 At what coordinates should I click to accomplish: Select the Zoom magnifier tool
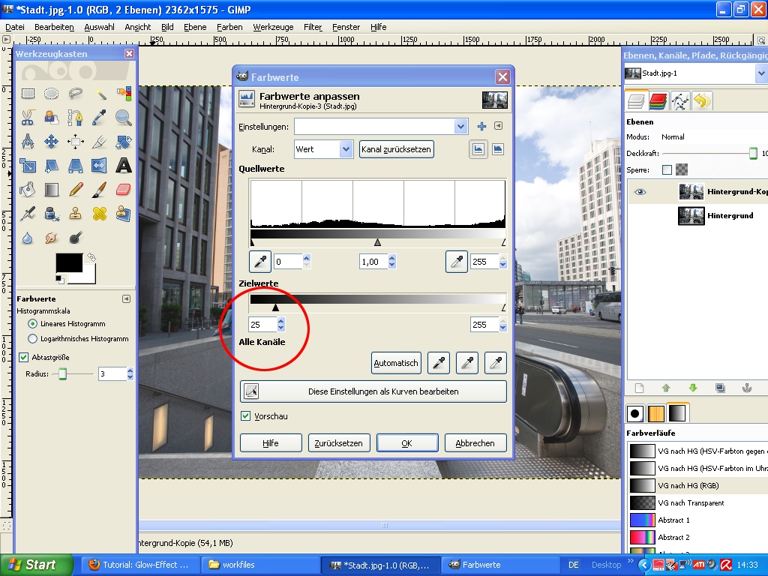(x=124, y=118)
